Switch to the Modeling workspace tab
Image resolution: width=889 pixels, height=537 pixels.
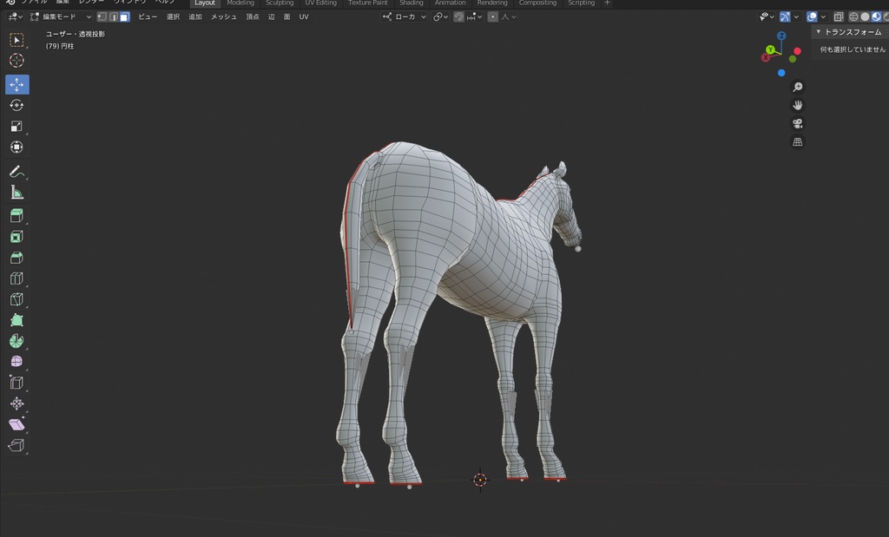240,3
